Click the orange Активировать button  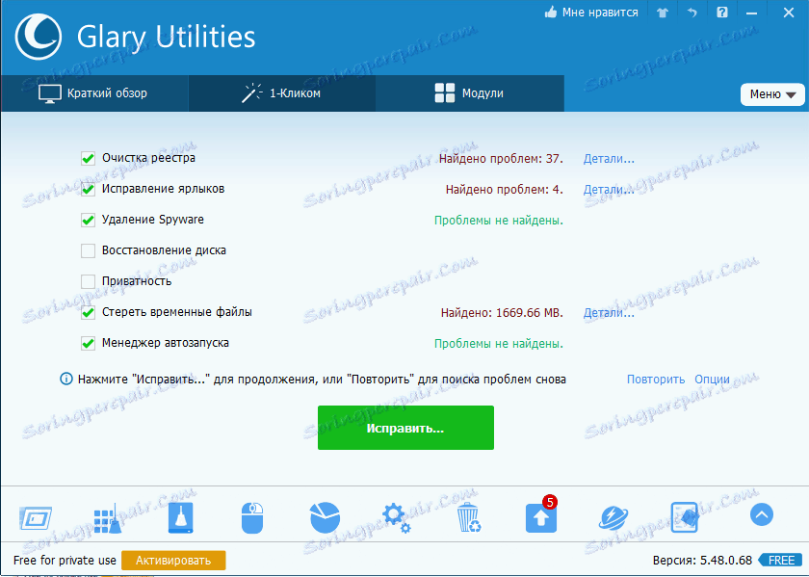point(173,560)
